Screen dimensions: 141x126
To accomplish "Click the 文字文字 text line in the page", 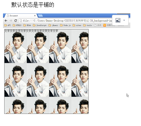I will [31, 31].
